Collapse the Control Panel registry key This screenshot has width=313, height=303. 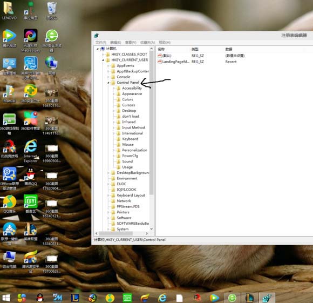click(108, 83)
